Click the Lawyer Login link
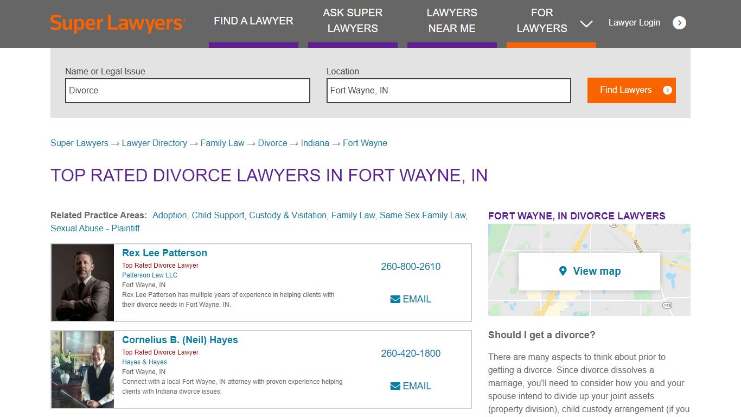This screenshot has width=741, height=417. point(634,23)
